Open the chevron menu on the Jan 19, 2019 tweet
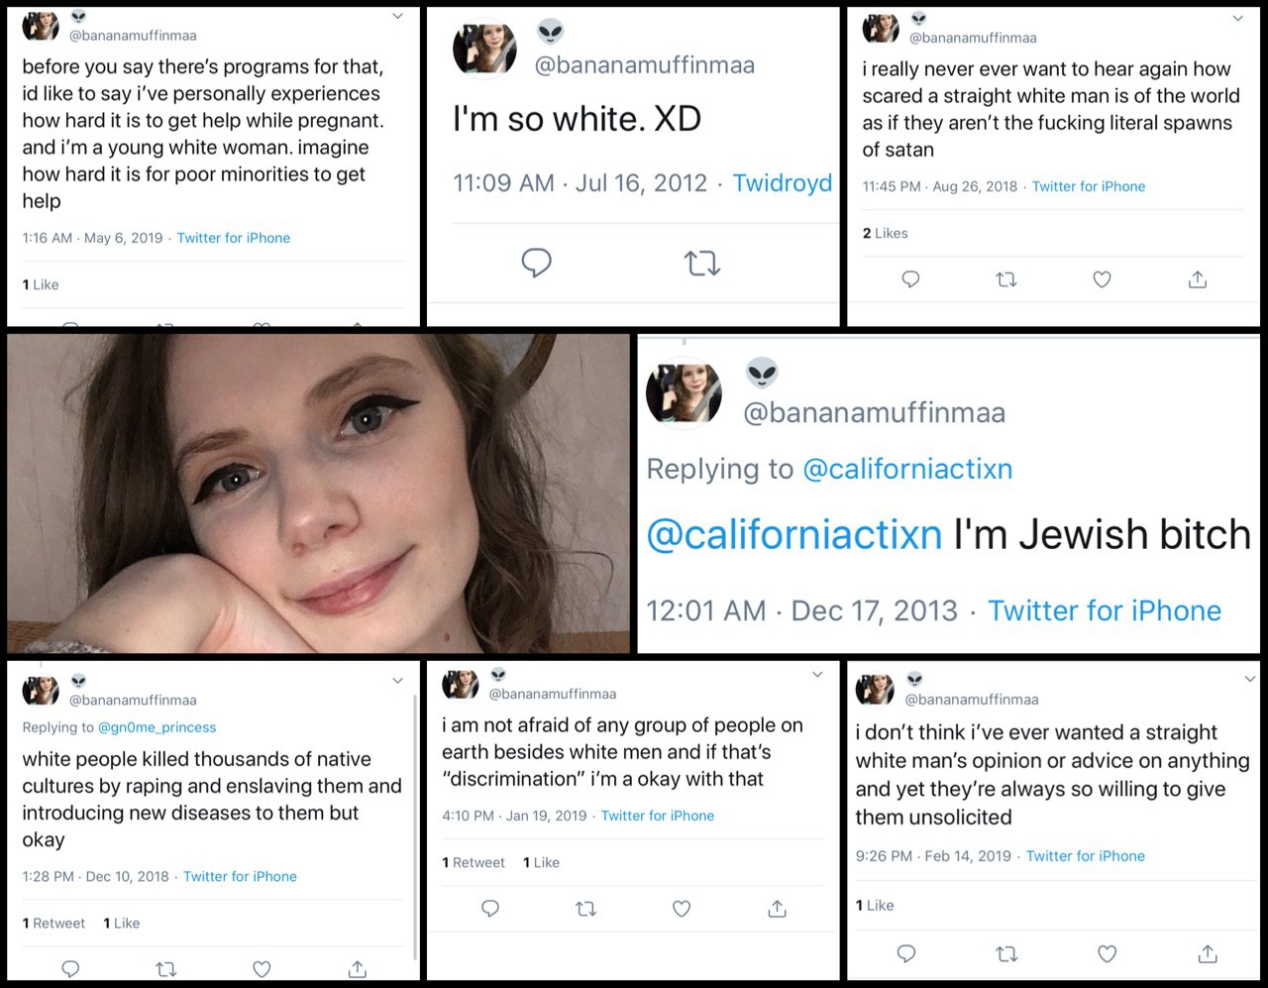The image size is (1268, 988). coord(817,674)
